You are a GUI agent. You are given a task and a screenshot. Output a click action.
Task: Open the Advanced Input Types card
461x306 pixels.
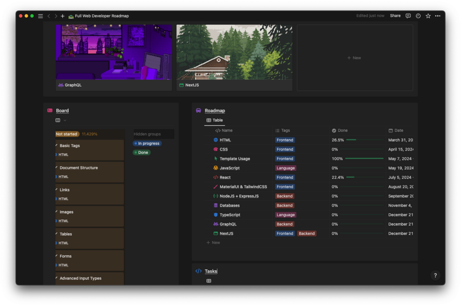(x=89, y=278)
